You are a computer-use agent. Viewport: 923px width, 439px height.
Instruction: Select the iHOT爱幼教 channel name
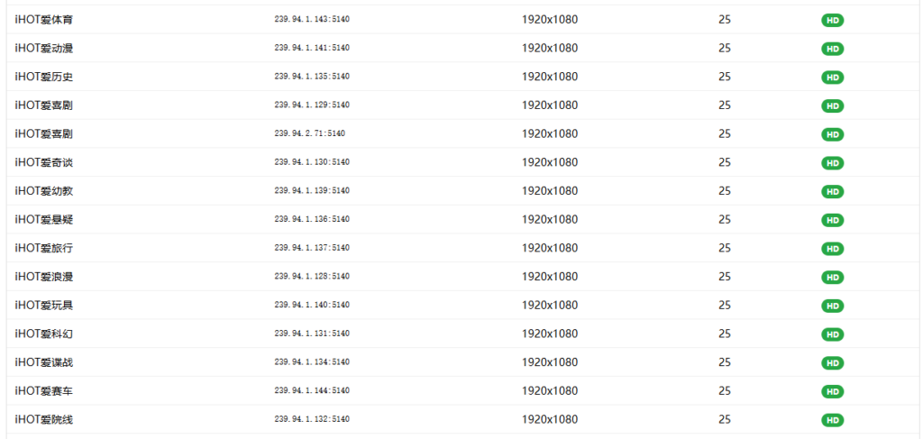click(x=43, y=191)
